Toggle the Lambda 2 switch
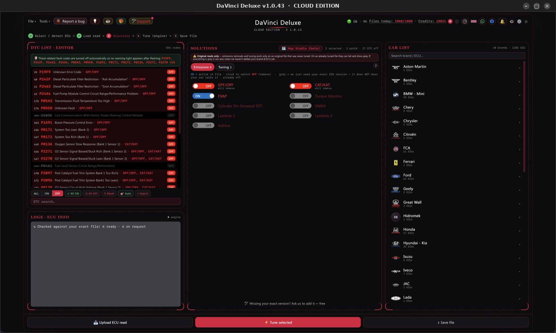This screenshot has height=333, width=556. click(300, 116)
